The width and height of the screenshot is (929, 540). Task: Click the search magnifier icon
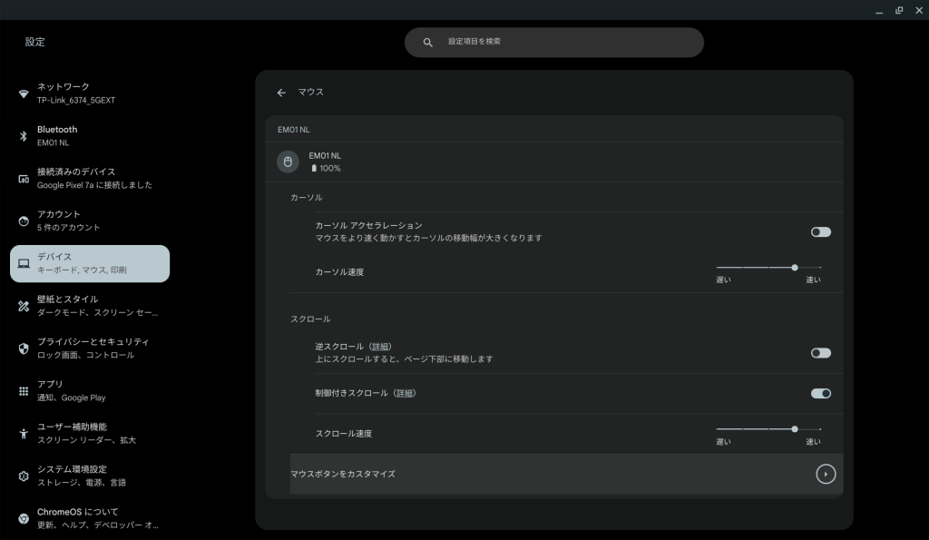click(428, 43)
